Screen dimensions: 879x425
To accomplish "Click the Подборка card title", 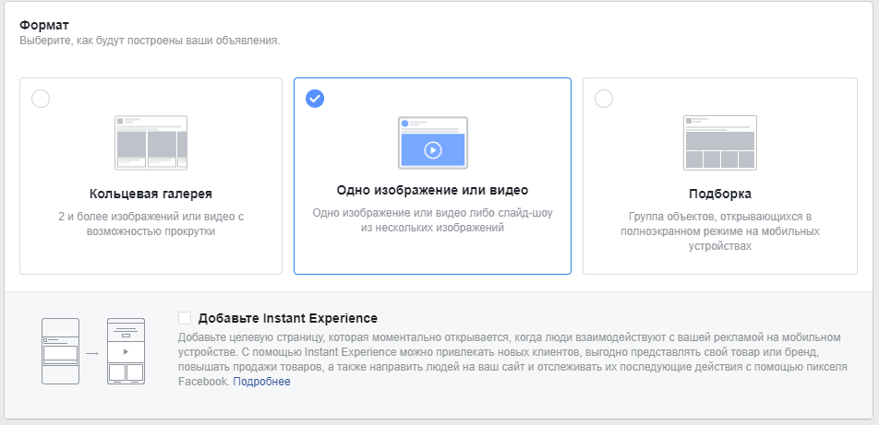I will point(720,195).
